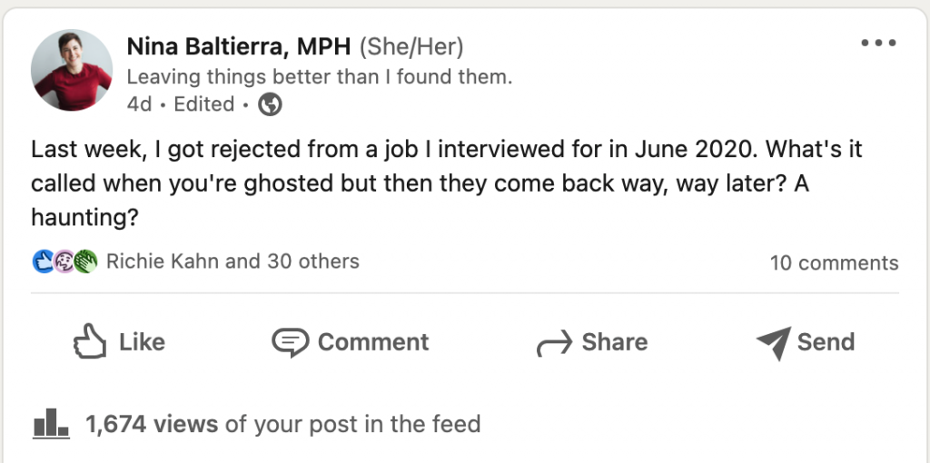Click Nina Baltierra's profile photo
This screenshot has width=930, height=463.
72,70
